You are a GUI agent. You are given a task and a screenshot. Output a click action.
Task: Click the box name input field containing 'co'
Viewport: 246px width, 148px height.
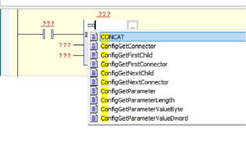tap(106, 25)
